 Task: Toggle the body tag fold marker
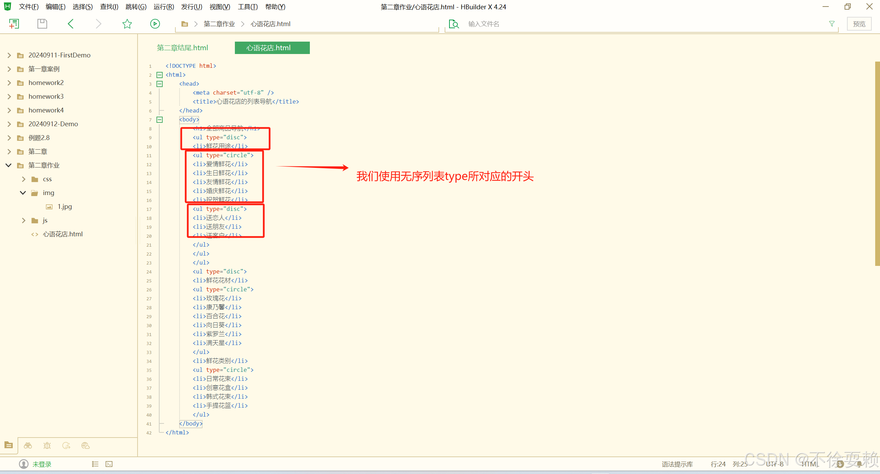[x=160, y=119]
